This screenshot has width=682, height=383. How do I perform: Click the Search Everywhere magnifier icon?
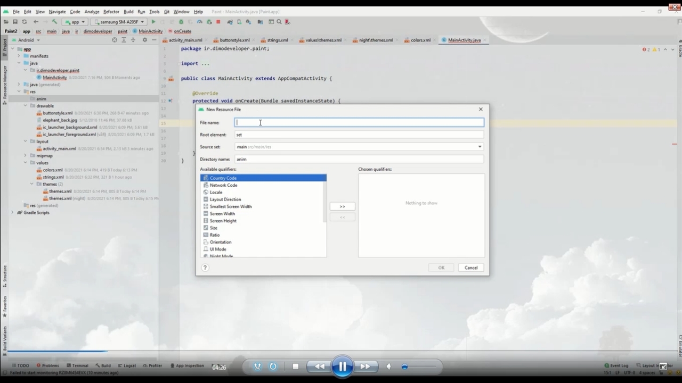(x=279, y=22)
